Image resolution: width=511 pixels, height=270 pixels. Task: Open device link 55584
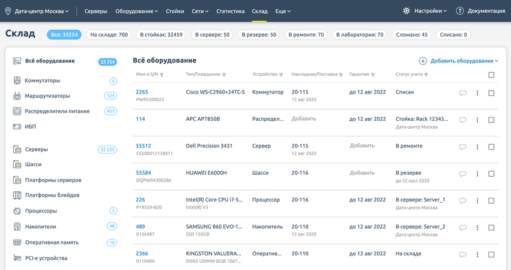coord(144,173)
